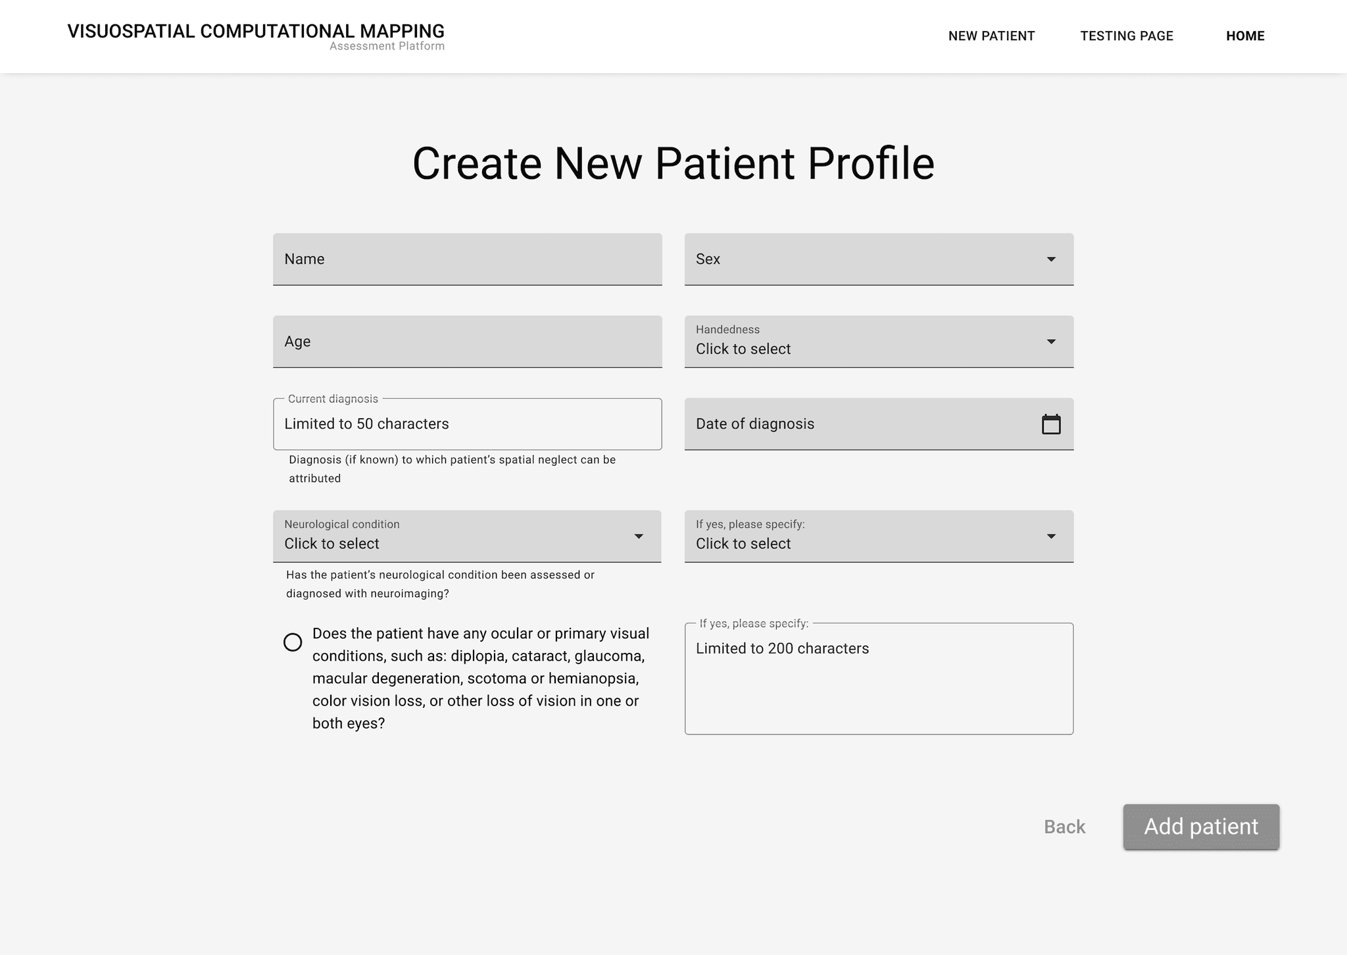Screen dimensions: 1347x955
Task: Focus the Name input field
Action: click(x=467, y=259)
